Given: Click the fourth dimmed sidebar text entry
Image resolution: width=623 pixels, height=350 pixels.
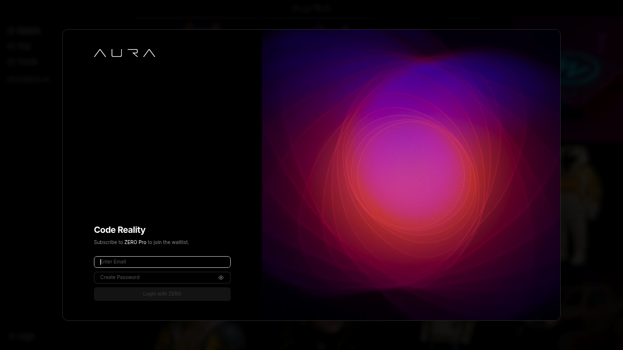Looking at the screenshot, I should click(x=28, y=79).
